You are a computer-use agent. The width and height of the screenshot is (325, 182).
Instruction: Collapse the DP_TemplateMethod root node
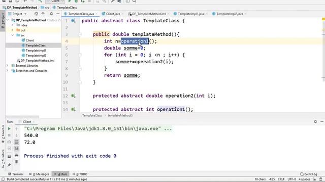tap(8, 20)
